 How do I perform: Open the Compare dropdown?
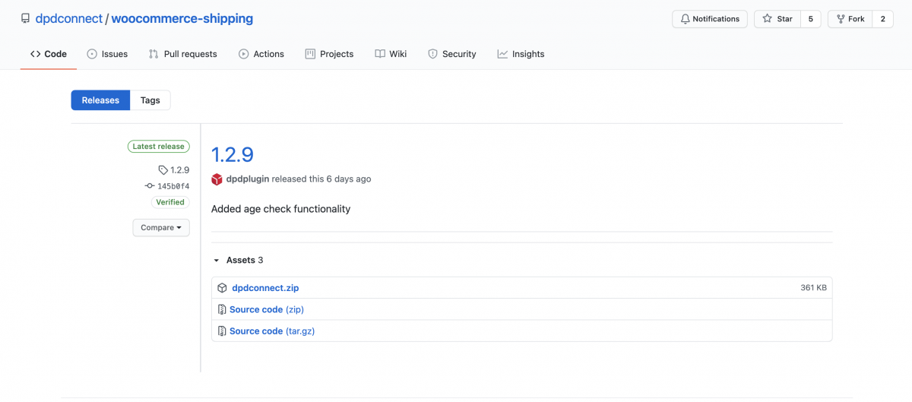click(x=161, y=227)
